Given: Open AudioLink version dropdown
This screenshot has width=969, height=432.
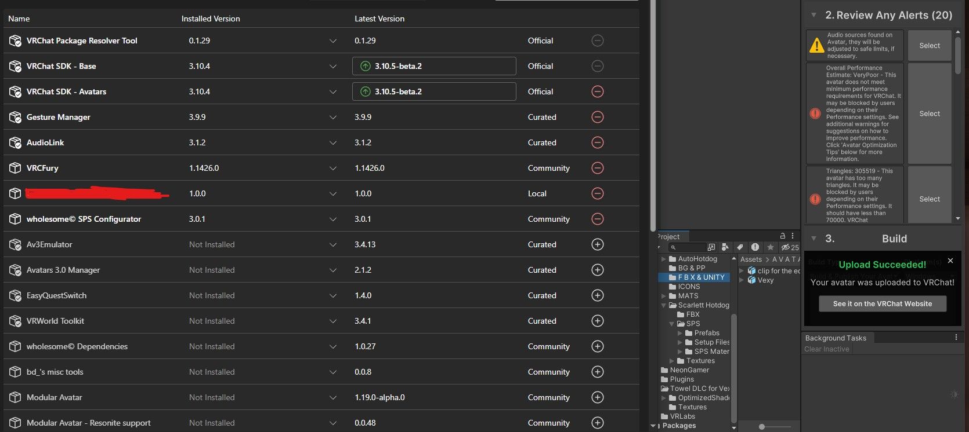Looking at the screenshot, I should point(333,142).
